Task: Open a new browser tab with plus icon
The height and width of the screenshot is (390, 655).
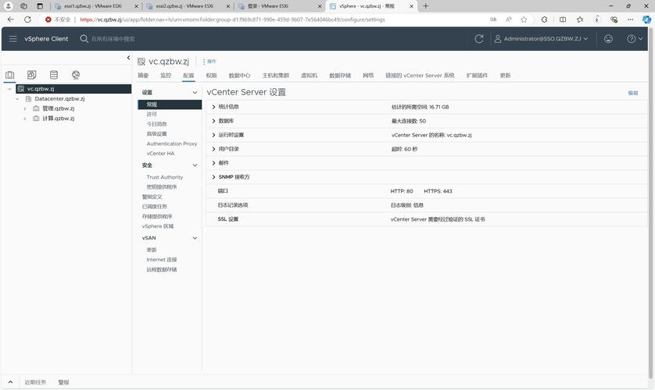Action: click(x=426, y=6)
